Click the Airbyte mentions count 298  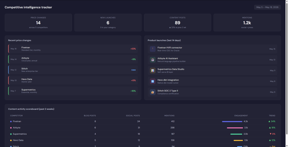coord(172,128)
